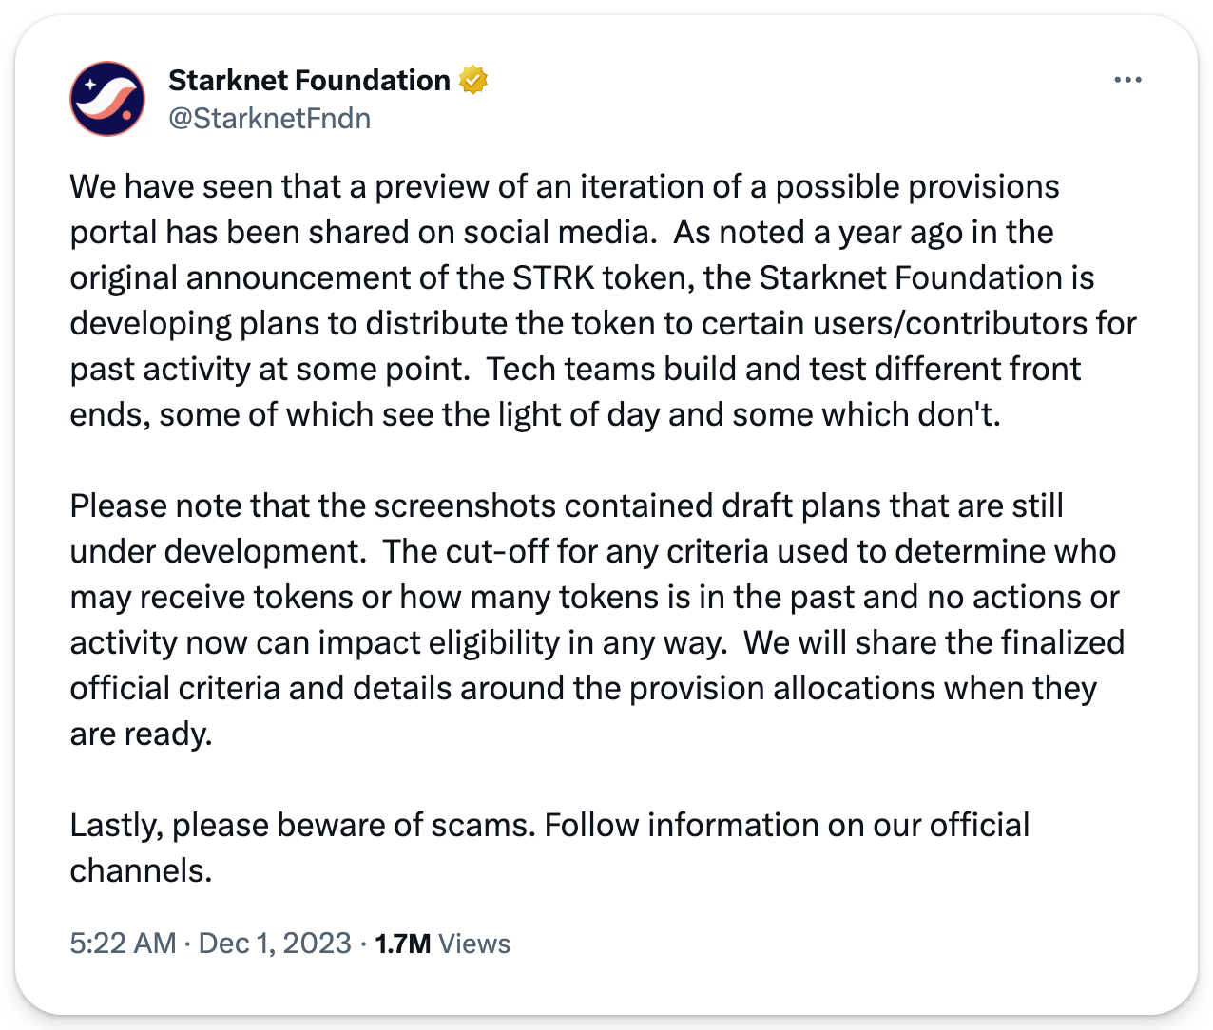Click the Views label
The width and height of the screenshot is (1213, 1030).
click(475, 944)
